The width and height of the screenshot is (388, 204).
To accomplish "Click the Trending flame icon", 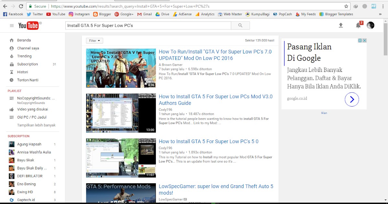I will (x=12, y=56).
